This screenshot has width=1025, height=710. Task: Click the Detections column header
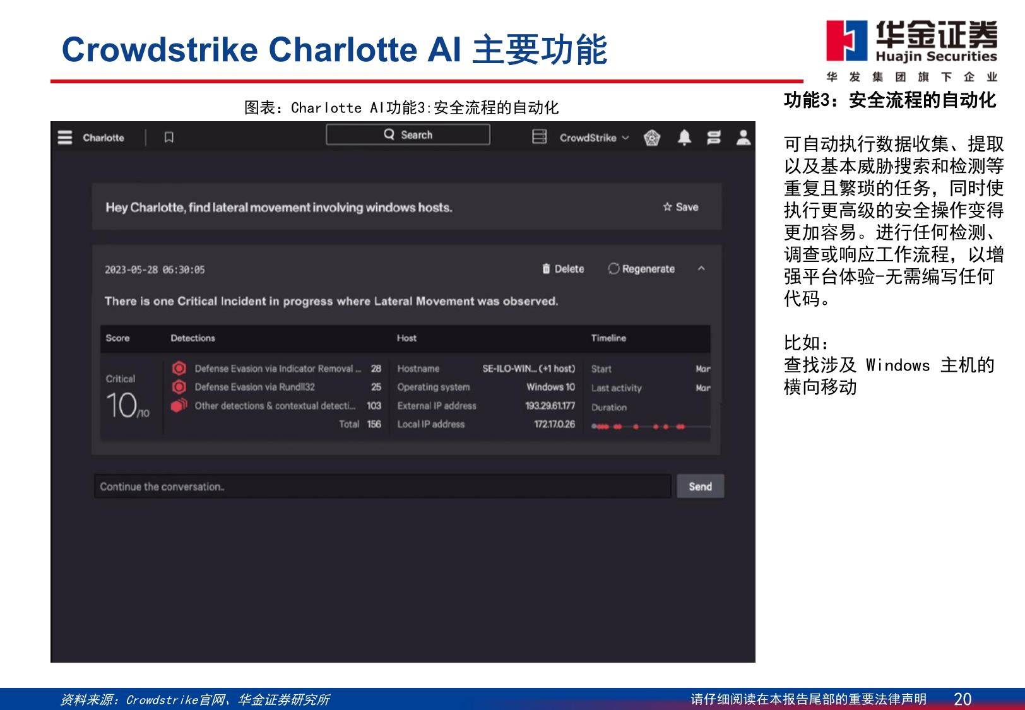pyautogui.click(x=193, y=338)
